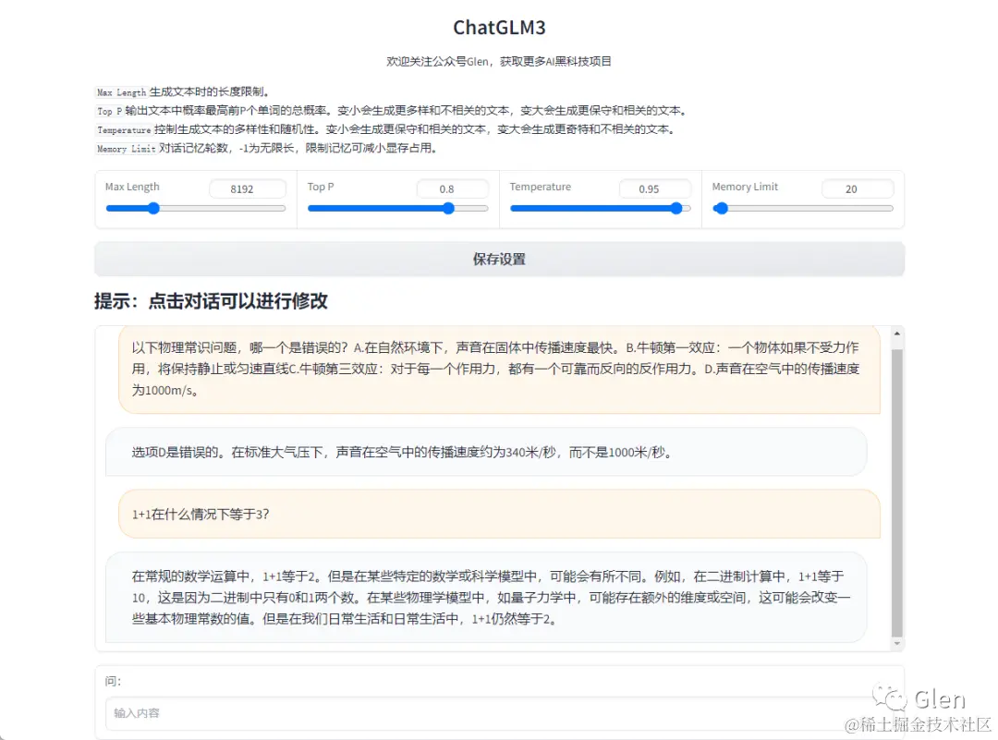The height and width of the screenshot is (740, 998).
Task: Click the Temperature slider handle
Action: point(676,209)
